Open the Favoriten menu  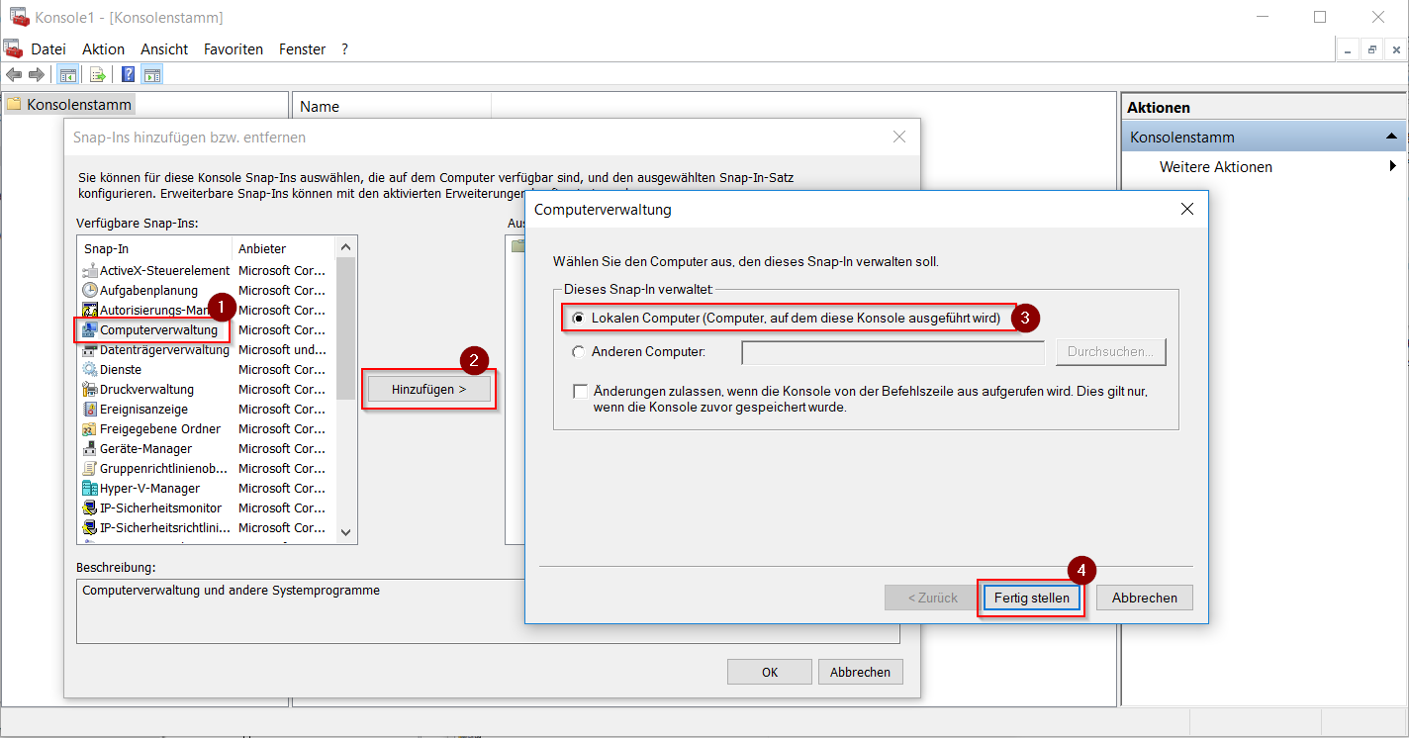[x=234, y=48]
